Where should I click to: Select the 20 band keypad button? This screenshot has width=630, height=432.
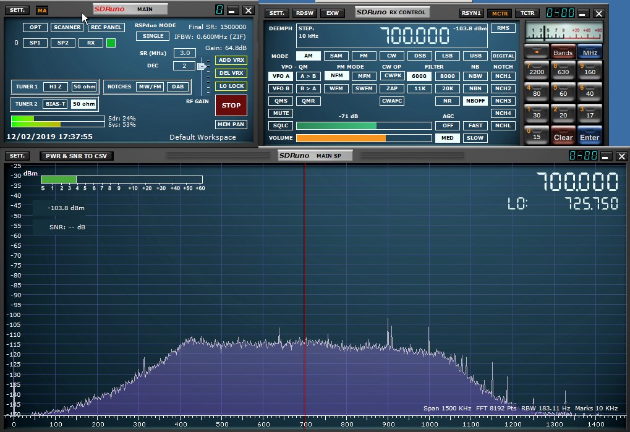click(563, 114)
